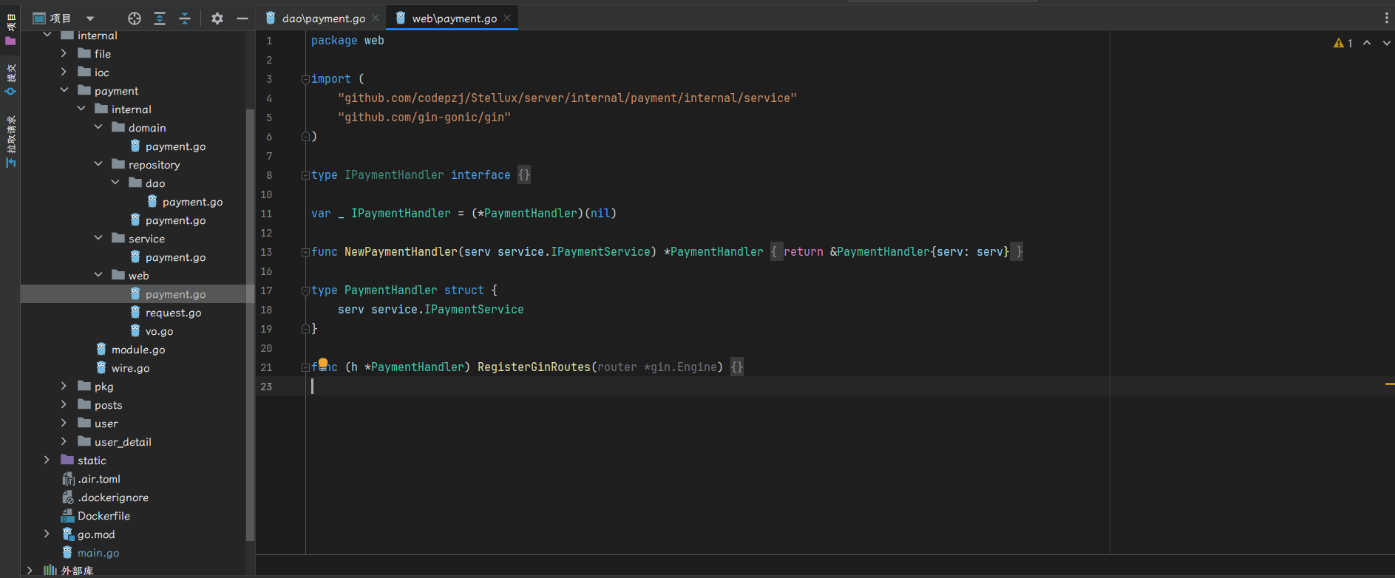Image resolution: width=1395 pixels, height=578 pixels.
Task: Open Pull Requests tool window on sidebar
Action: coord(10,142)
